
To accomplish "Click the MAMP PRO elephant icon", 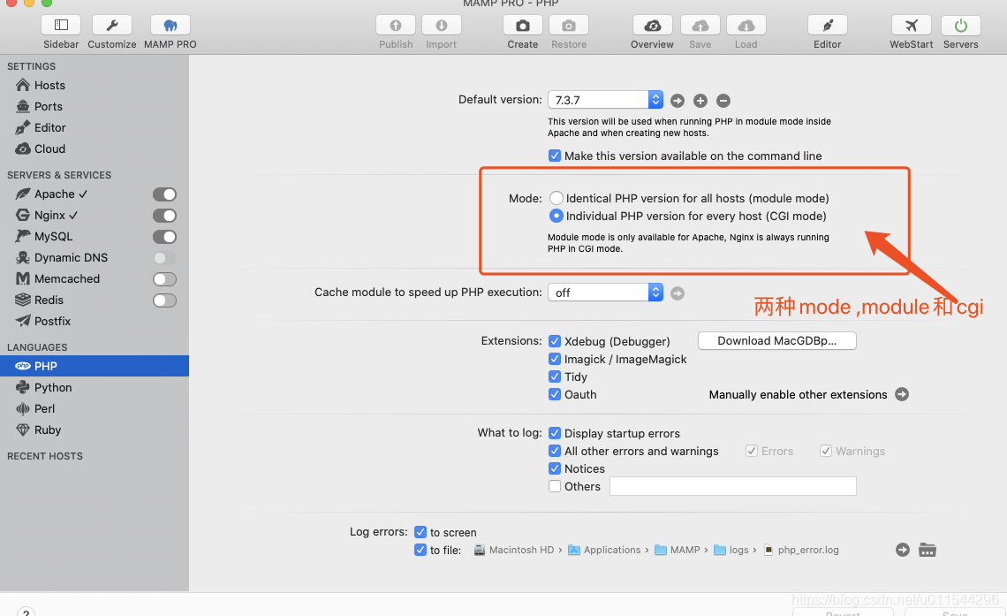I will pos(170,25).
